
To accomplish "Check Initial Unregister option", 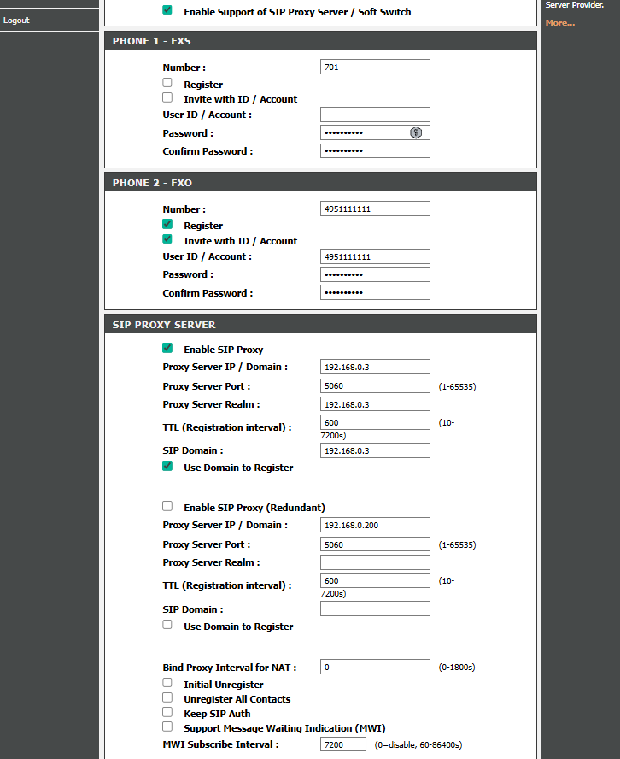I will coord(167,684).
